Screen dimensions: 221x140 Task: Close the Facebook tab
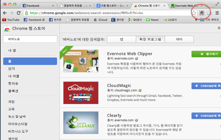coord(53,6)
